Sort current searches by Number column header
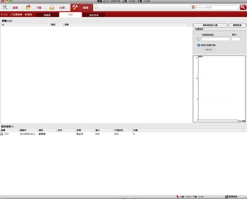 click(10, 130)
